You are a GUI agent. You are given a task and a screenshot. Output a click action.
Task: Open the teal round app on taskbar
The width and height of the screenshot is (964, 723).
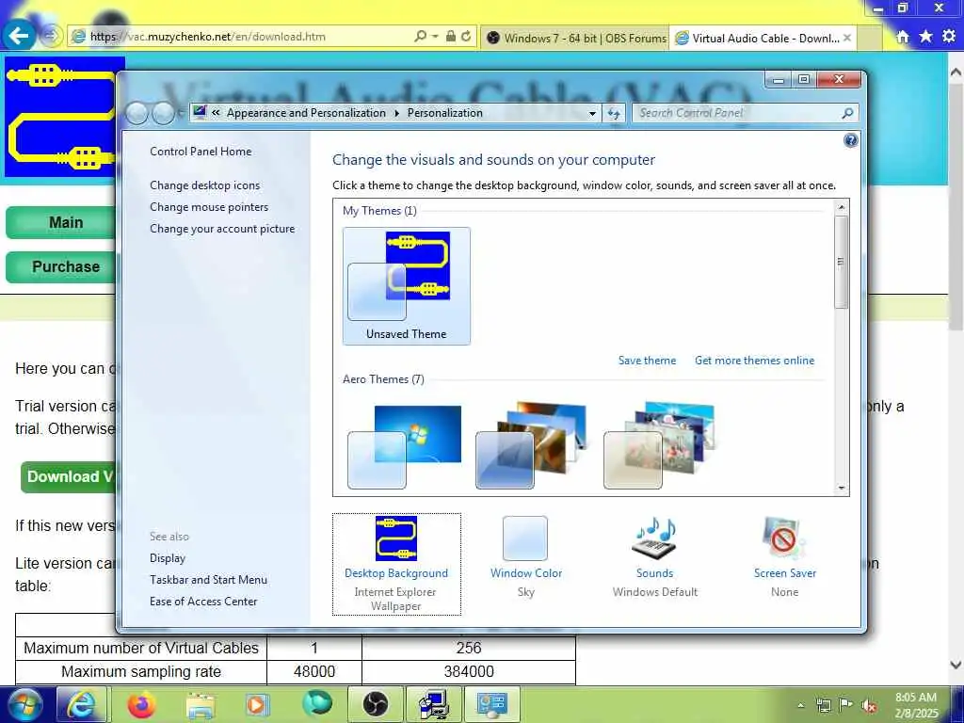coord(317,703)
